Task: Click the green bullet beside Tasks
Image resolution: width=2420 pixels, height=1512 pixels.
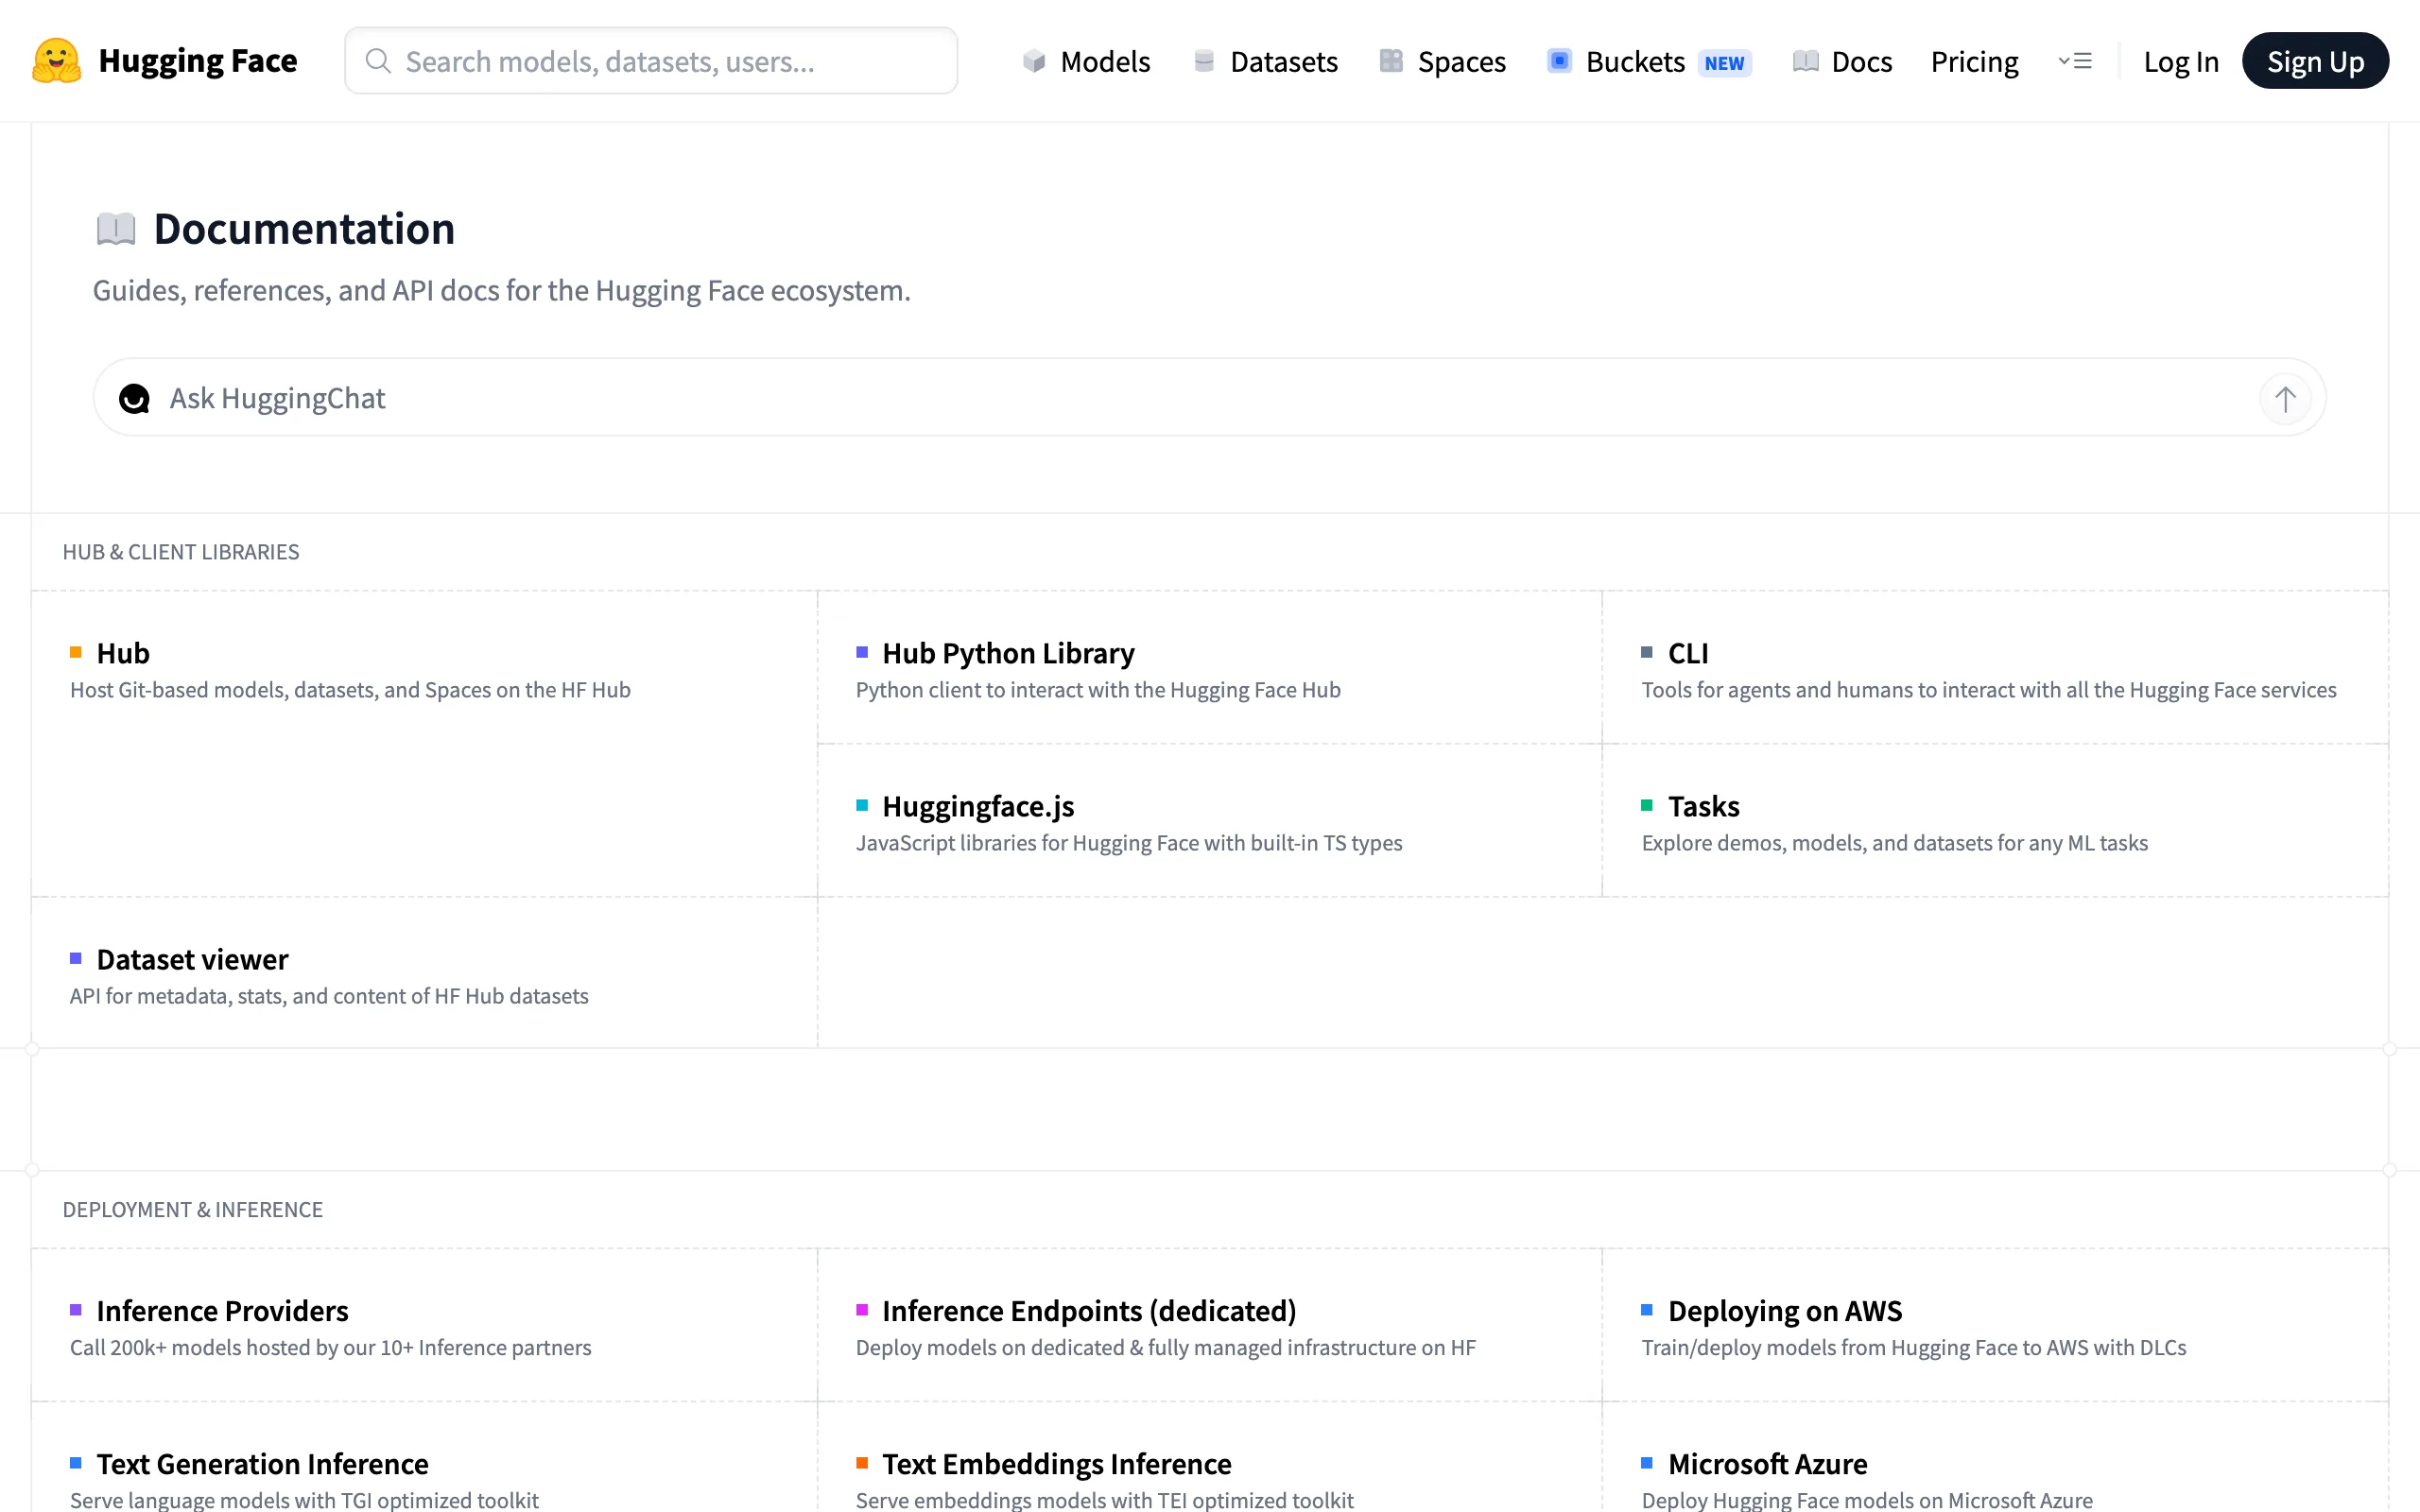Action: point(1647,806)
